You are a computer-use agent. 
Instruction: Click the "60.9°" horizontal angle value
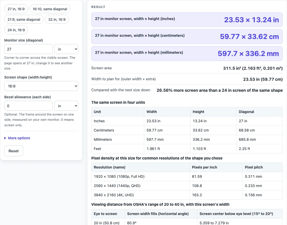point(132,223)
